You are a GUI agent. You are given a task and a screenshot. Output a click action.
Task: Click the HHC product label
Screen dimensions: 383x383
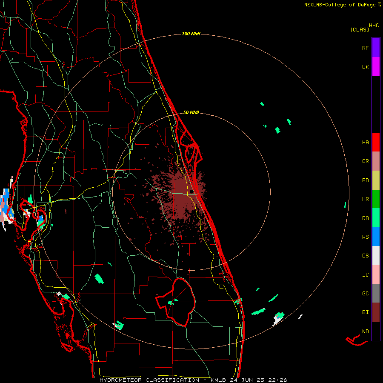[x=374, y=26]
